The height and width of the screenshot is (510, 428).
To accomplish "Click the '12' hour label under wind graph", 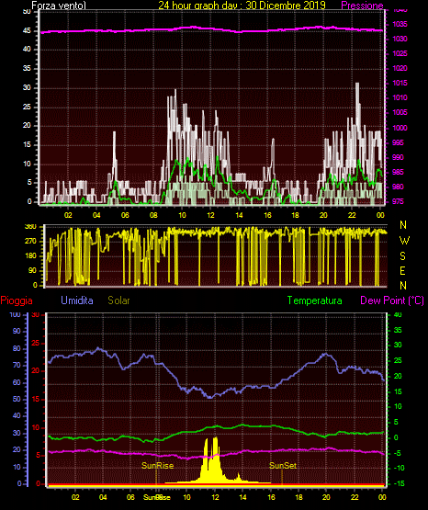I will (x=210, y=215).
